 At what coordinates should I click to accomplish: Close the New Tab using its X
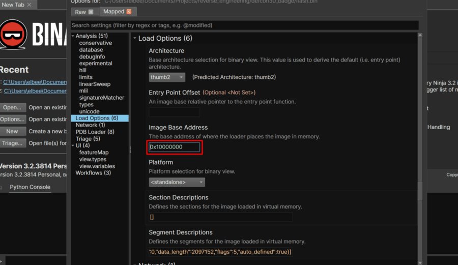[29, 5]
